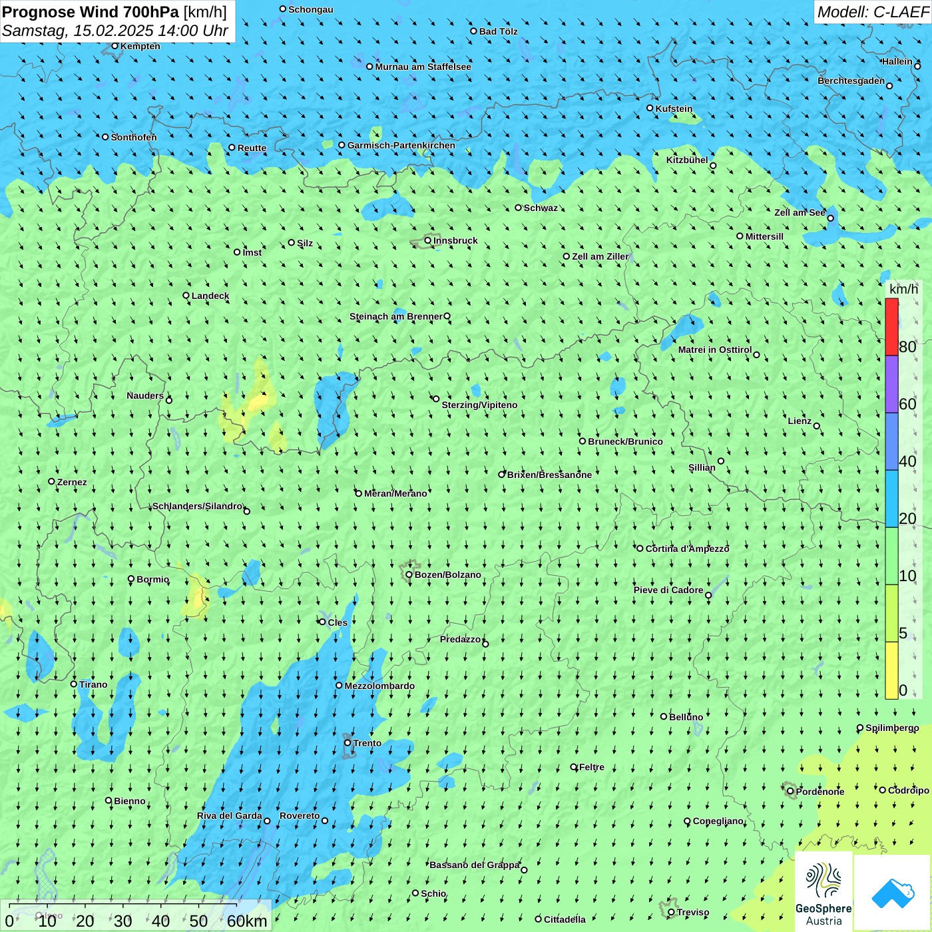Click the light blue 20-40 legend band
This screenshot has width=932, height=932.
(891, 499)
